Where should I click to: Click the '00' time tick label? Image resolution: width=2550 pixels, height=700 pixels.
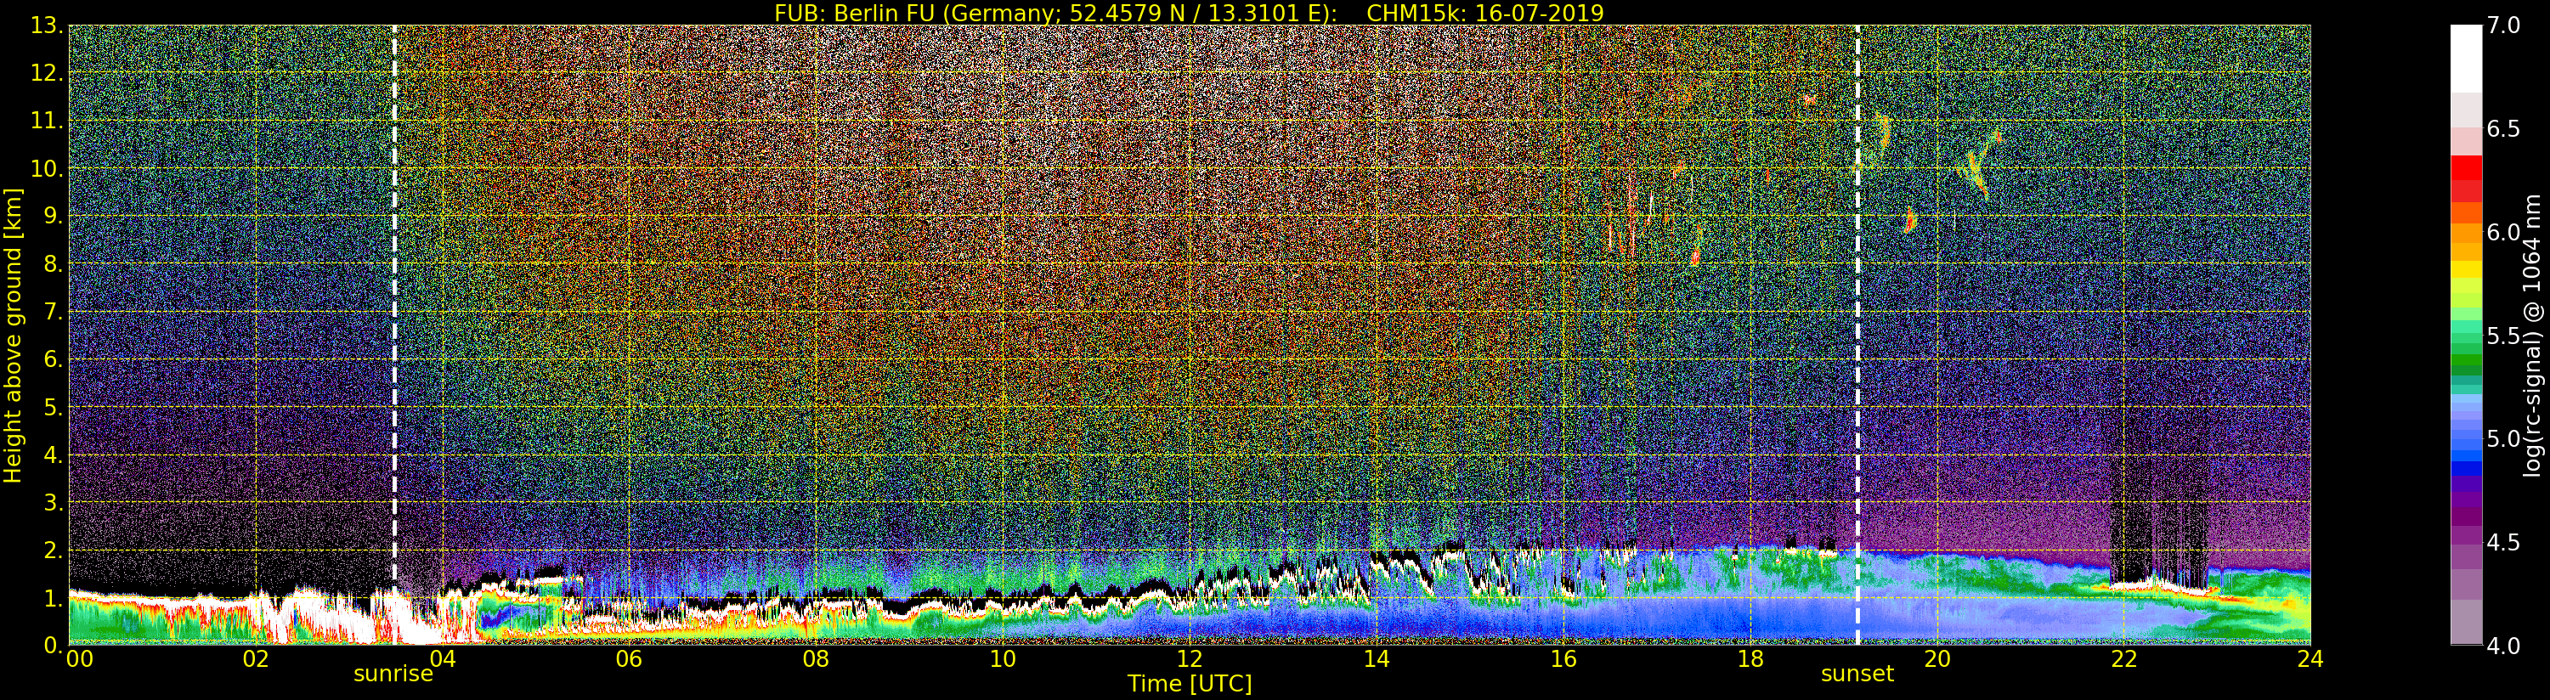[79, 659]
